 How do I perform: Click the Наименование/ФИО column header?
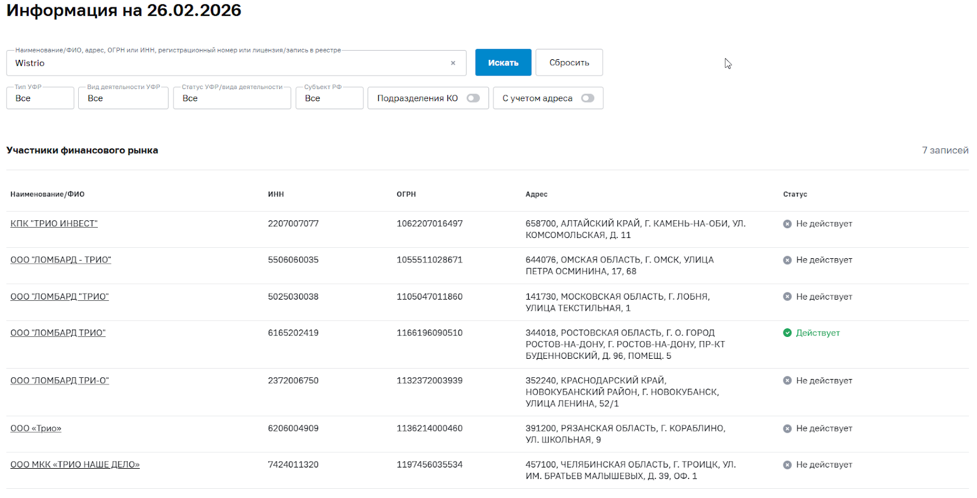tap(48, 194)
